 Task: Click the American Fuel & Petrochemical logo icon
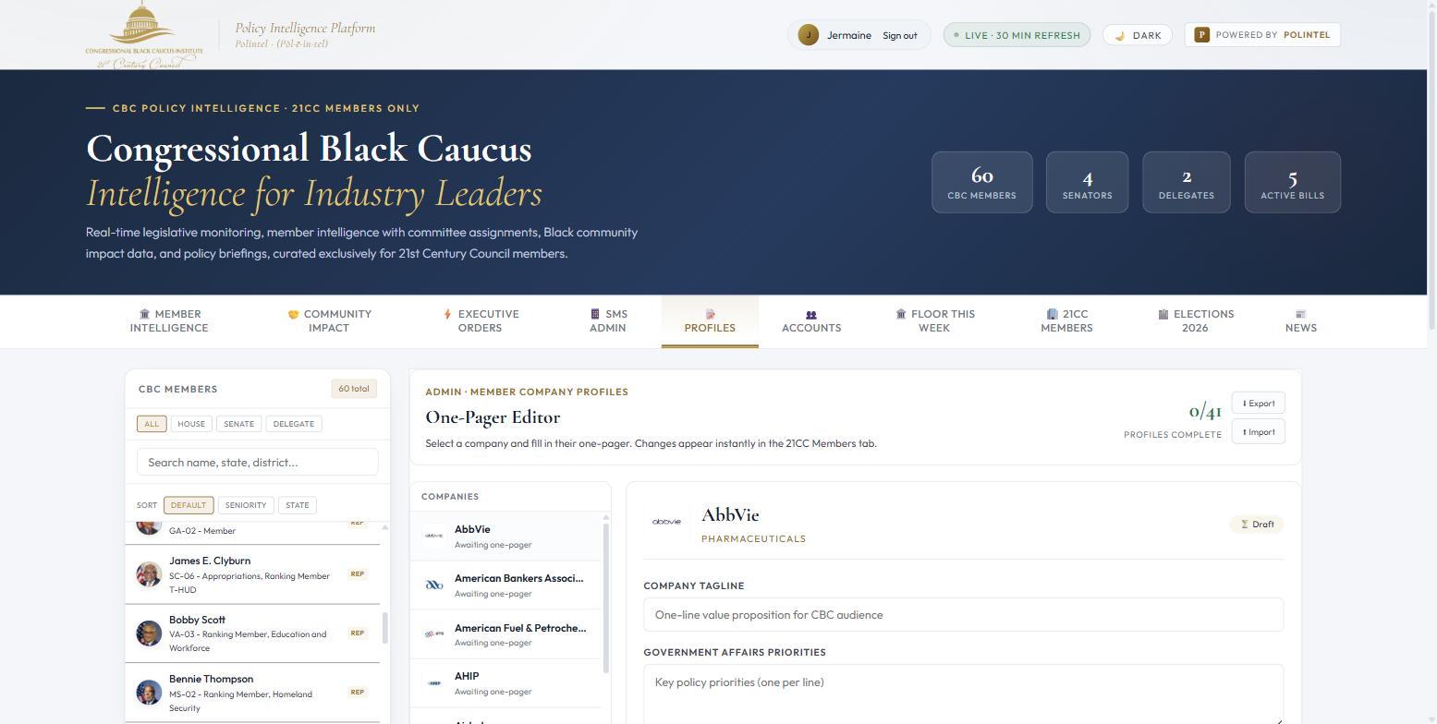(x=434, y=633)
